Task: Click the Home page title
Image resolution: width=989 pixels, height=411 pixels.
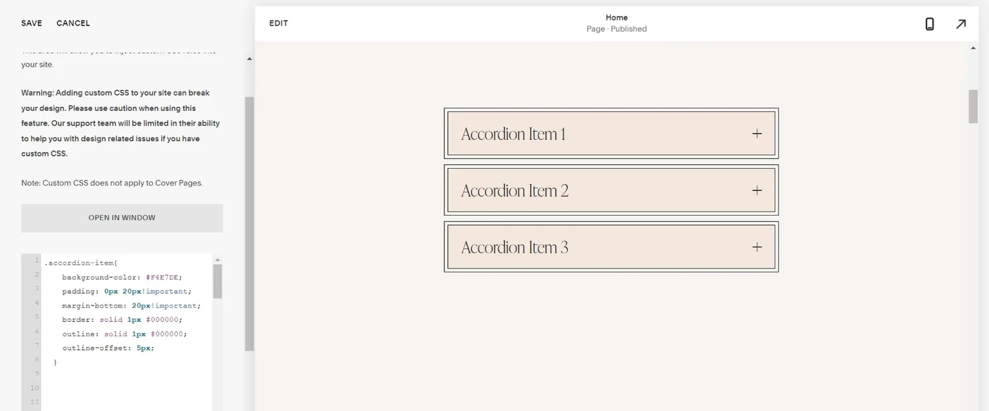Action: (x=616, y=17)
